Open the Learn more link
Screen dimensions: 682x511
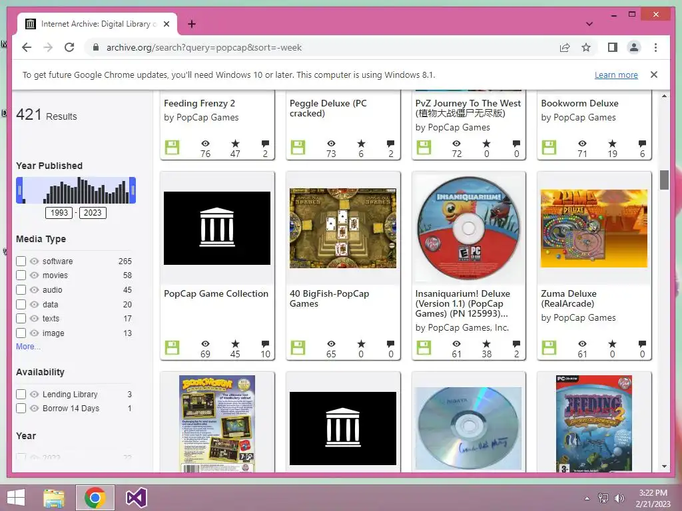click(x=616, y=75)
